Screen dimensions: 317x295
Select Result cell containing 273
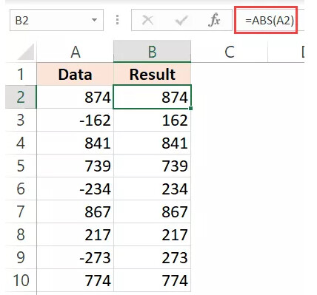(x=152, y=257)
